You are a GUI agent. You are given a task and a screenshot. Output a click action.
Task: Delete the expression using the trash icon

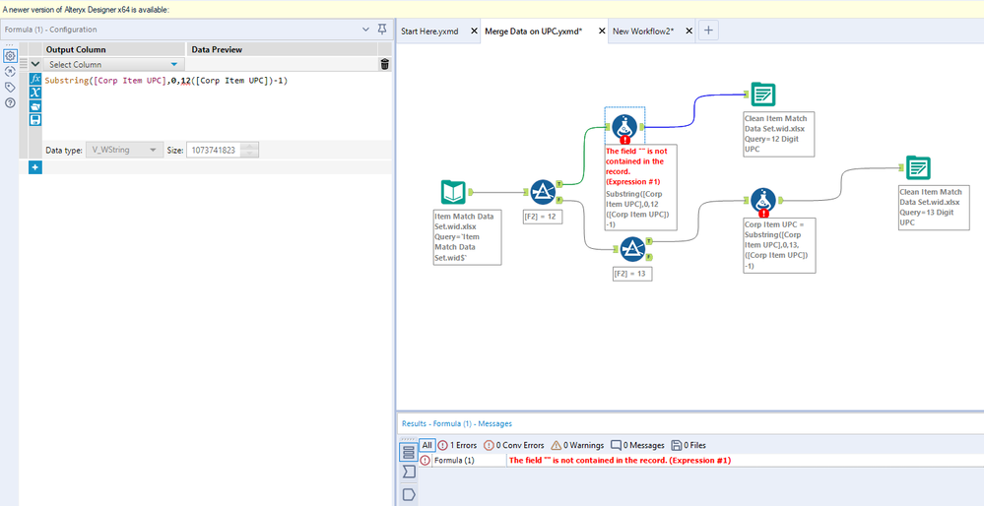[x=385, y=64]
